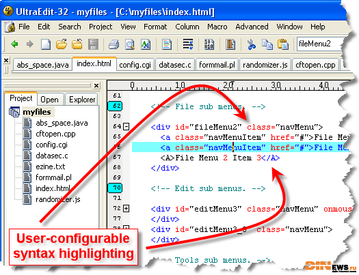Viewport: 359px width, 275px height.
Task: Open the File menu
Action: click(x=24, y=27)
